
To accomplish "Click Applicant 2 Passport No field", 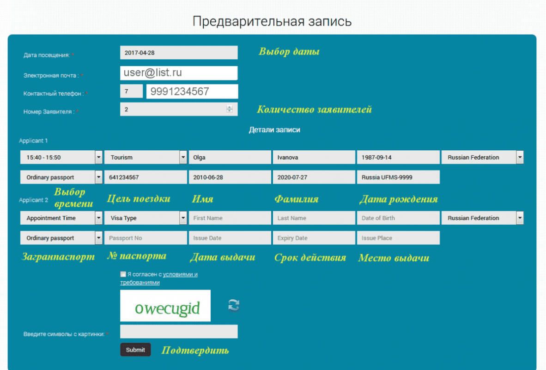I will (146, 238).
